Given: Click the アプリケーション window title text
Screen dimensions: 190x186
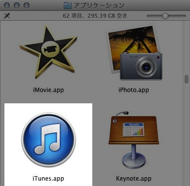Looking at the screenshot, I should click(x=99, y=5).
